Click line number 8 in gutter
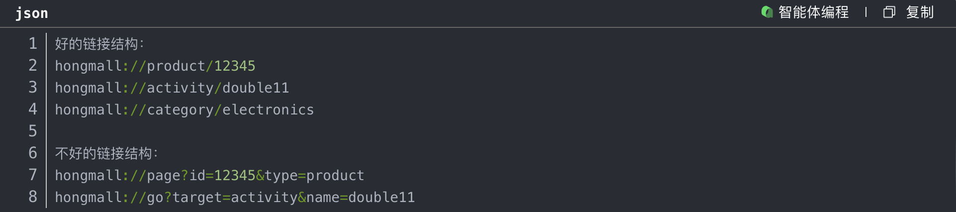Viewport: 956px width, 212px height. (x=33, y=197)
